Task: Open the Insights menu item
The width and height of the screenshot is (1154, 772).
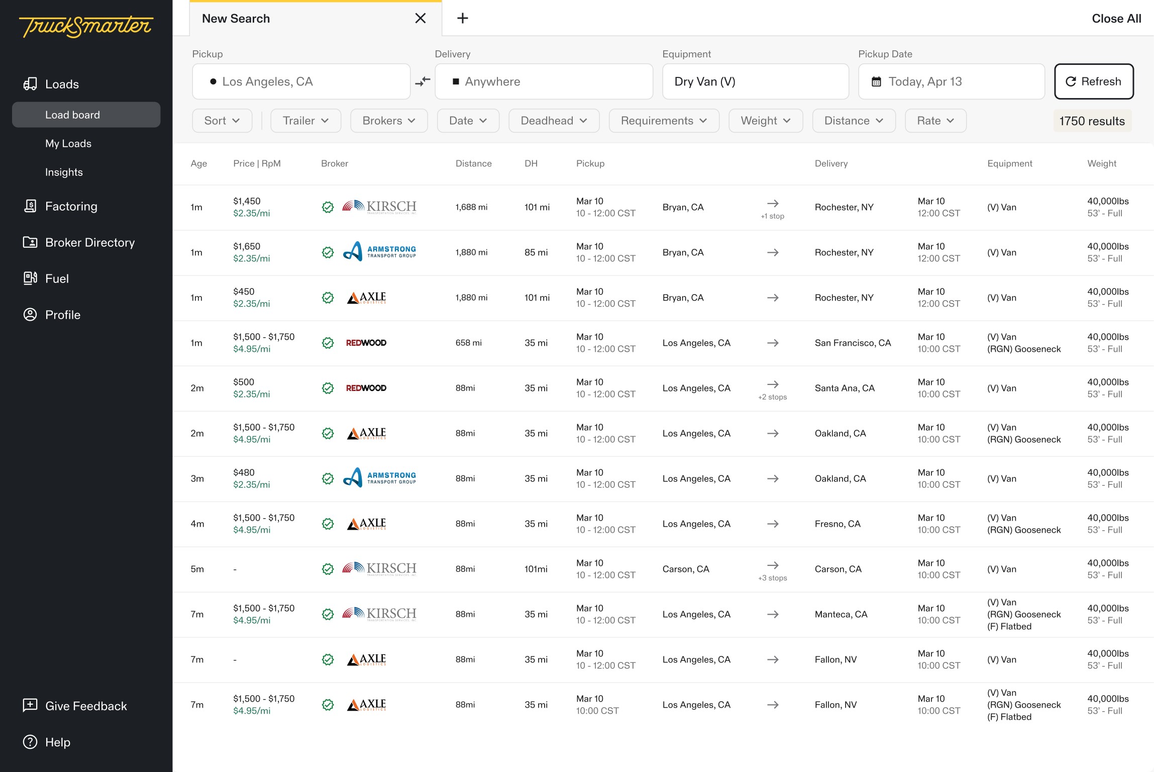Action: pyautogui.click(x=64, y=172)
